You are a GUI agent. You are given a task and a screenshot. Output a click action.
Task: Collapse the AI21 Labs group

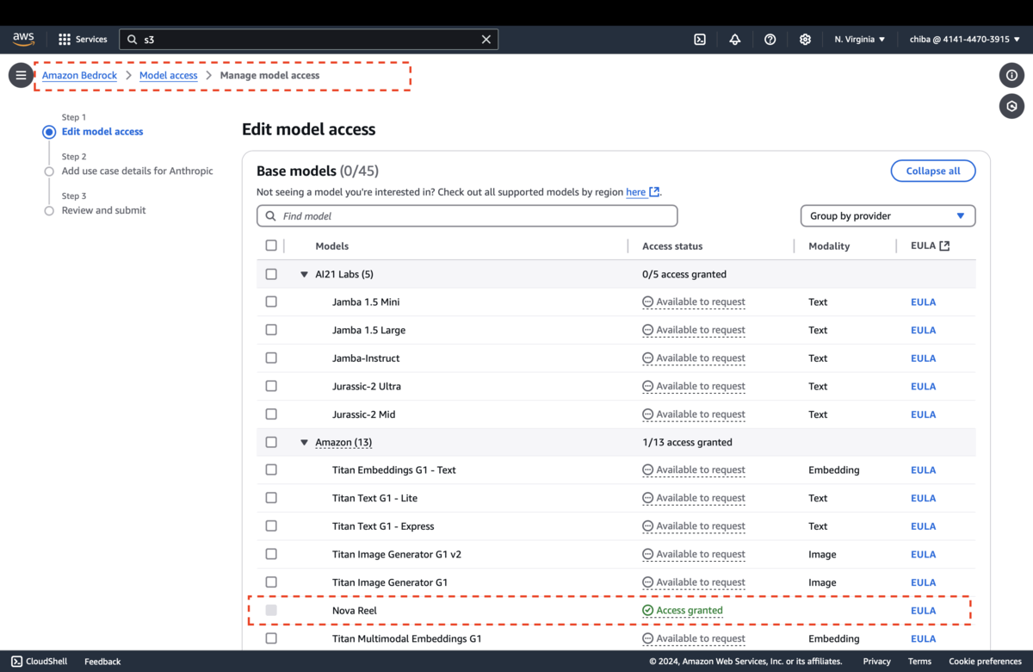[x=304, y=275]
